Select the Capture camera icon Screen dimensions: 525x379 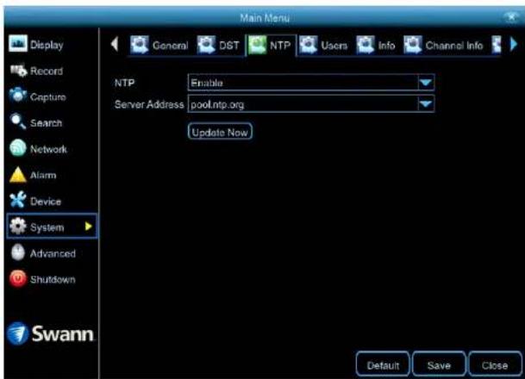click(x=18, y=96)
